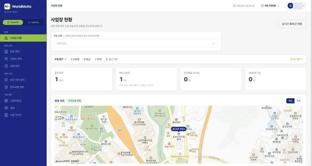
Task: Click the icon beside 현장 관리
Action: (x=6, y=52)
